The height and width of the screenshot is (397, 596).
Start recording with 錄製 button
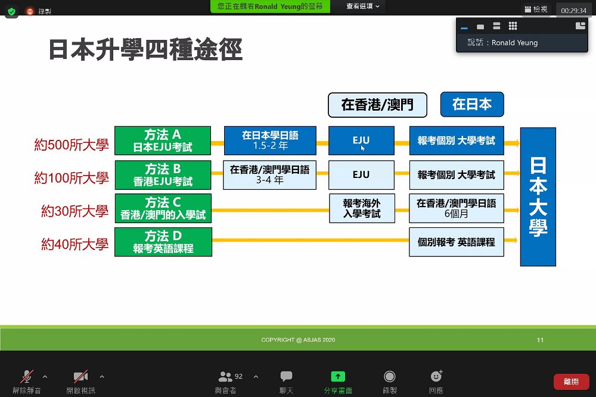point(390,382)
